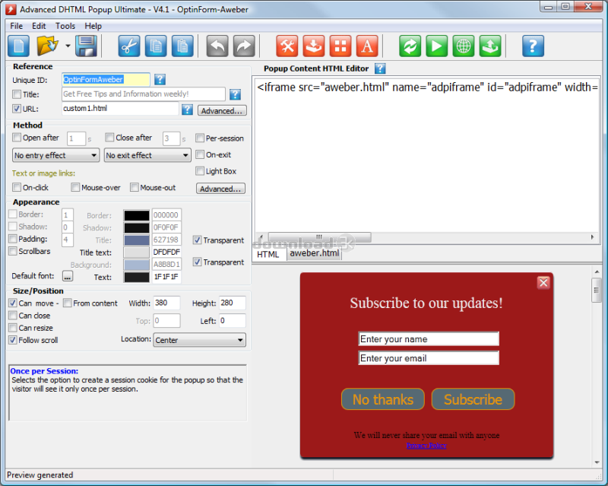
Task: Tick the Scrollbars checkbox
Action: [13, 251]
